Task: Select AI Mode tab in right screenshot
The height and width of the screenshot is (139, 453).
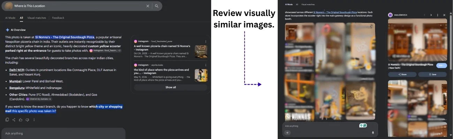Action: point(289,5)
